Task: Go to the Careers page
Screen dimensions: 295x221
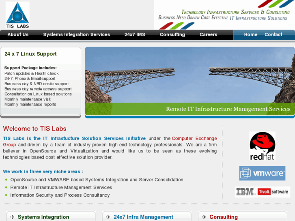Action: [209, 34]
